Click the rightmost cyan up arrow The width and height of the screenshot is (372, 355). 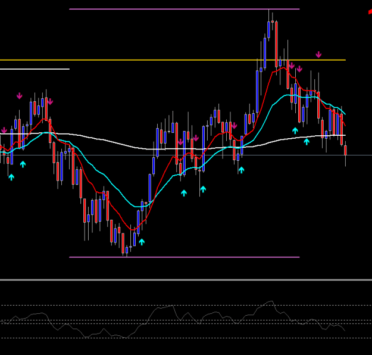tap(307, 142)
